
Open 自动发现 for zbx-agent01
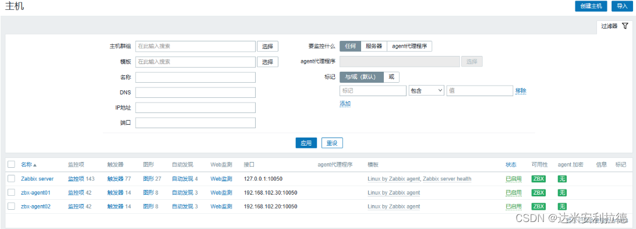tap(182, 192)
